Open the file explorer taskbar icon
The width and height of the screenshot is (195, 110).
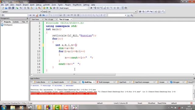coord(12,107)
